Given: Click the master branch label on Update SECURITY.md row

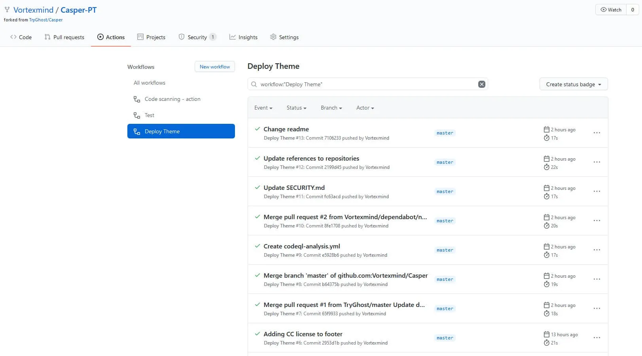Looking at the screenshot, I should (x=445, y=191).
